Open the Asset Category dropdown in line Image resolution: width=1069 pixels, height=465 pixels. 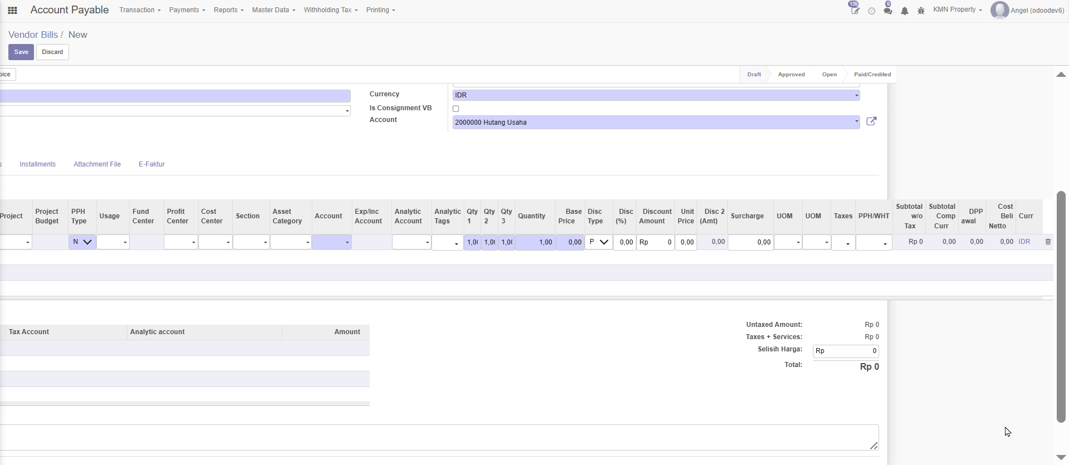click(291, 242)
